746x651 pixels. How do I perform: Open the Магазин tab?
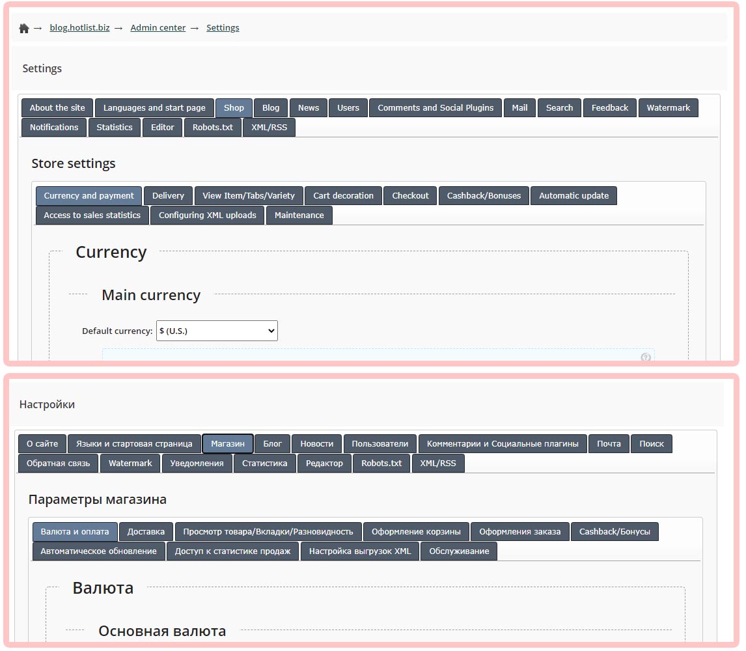(228, 444)
